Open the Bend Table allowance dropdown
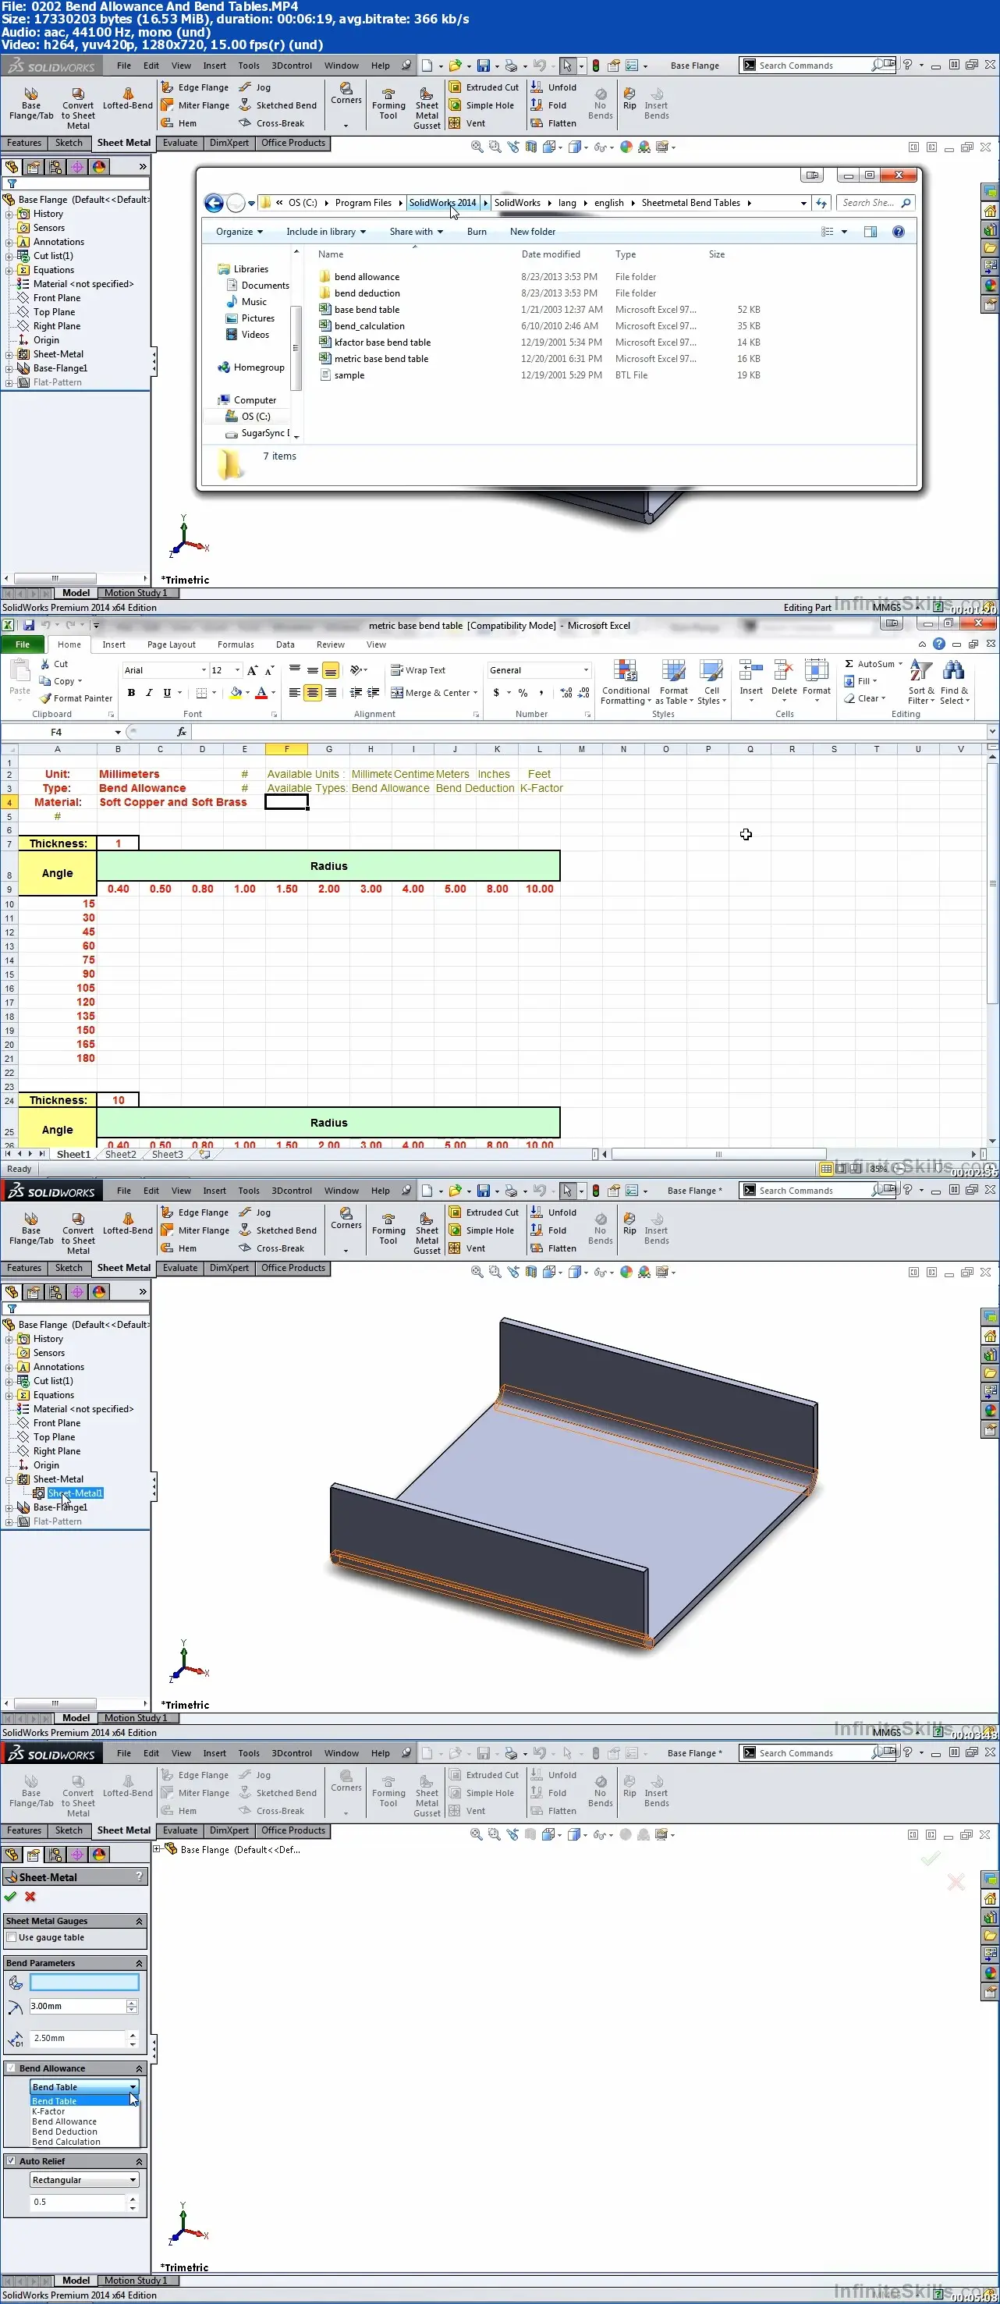 click(x=84, y=2086)
